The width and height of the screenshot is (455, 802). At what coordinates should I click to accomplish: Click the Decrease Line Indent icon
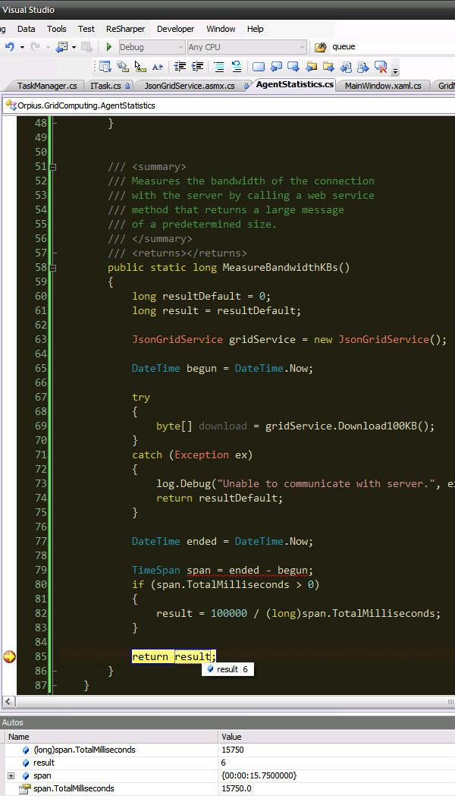coord(180,67)
